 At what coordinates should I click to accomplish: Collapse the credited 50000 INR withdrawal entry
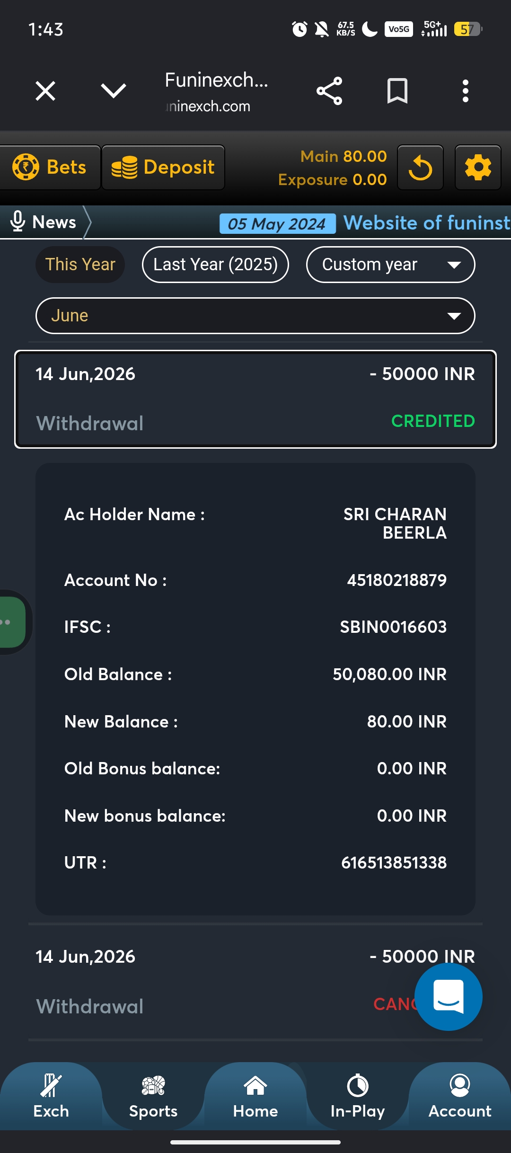[x=255, y=399]
